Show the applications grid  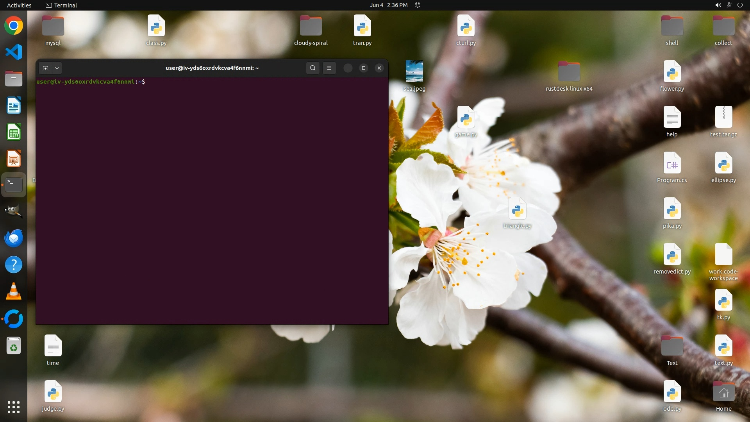click(x=14, y=407)
